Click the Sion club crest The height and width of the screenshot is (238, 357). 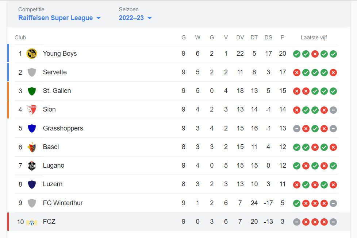(x=32, y=110)
